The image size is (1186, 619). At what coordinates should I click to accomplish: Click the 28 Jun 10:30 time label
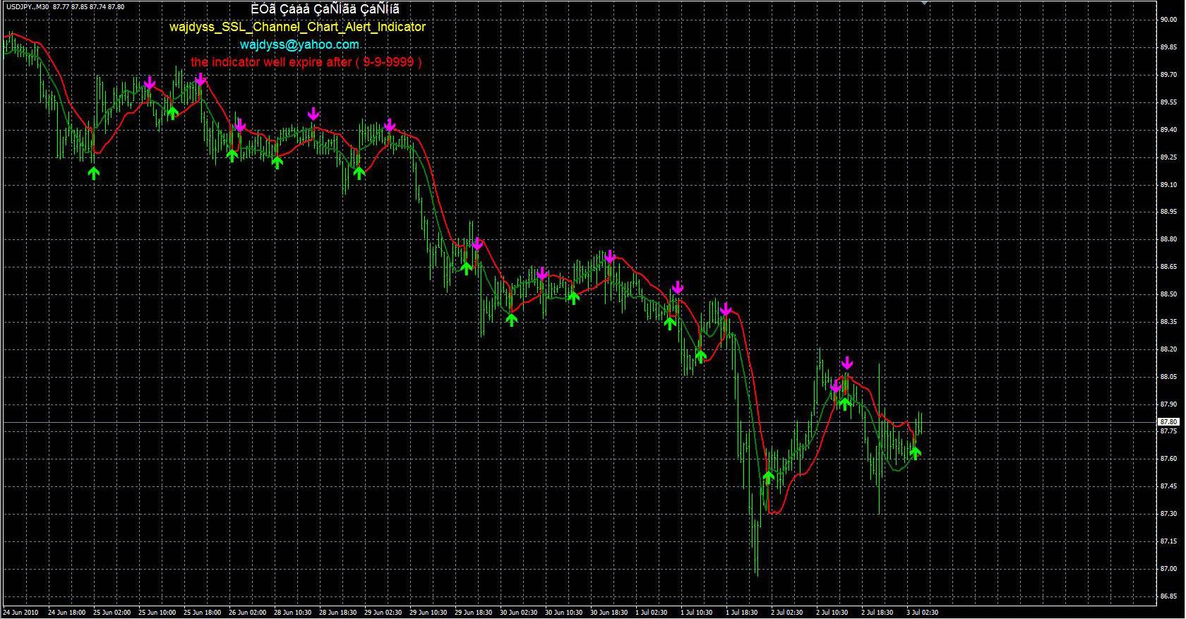293,613
